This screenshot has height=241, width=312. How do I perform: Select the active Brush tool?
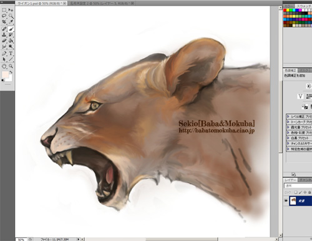click(x=11, y=29)
